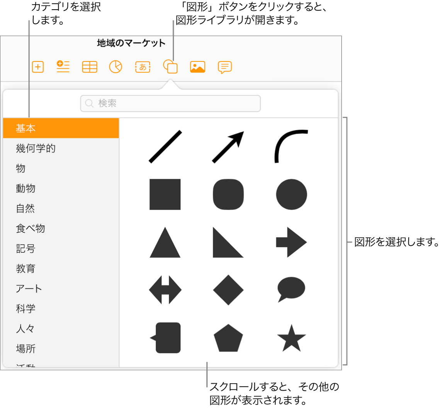Screen dimensions: 445x408
Task: Select the 基本 category
Action: pos(61,128)
